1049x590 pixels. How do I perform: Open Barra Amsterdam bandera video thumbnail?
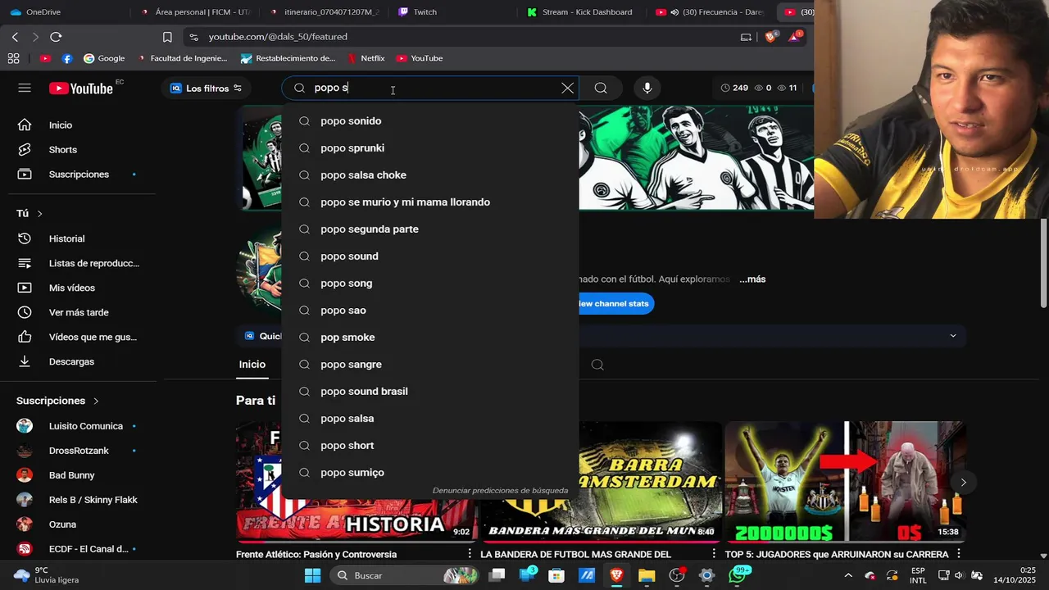(x=650, y=482)
